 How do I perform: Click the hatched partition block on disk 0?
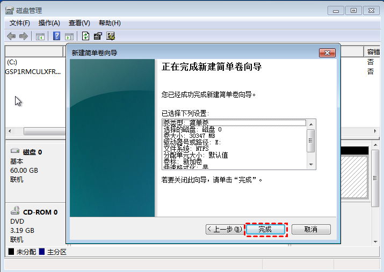pyautogui.click(x=354, y=177)
